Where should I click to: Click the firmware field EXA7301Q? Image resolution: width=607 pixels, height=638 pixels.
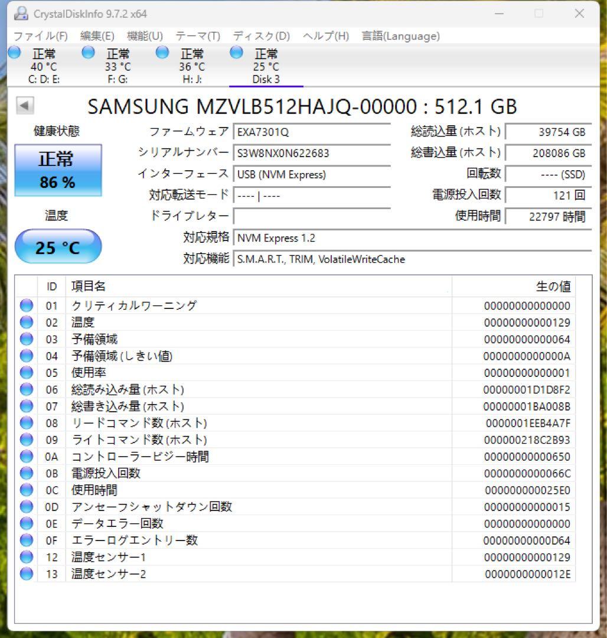[x=312, y=132]
